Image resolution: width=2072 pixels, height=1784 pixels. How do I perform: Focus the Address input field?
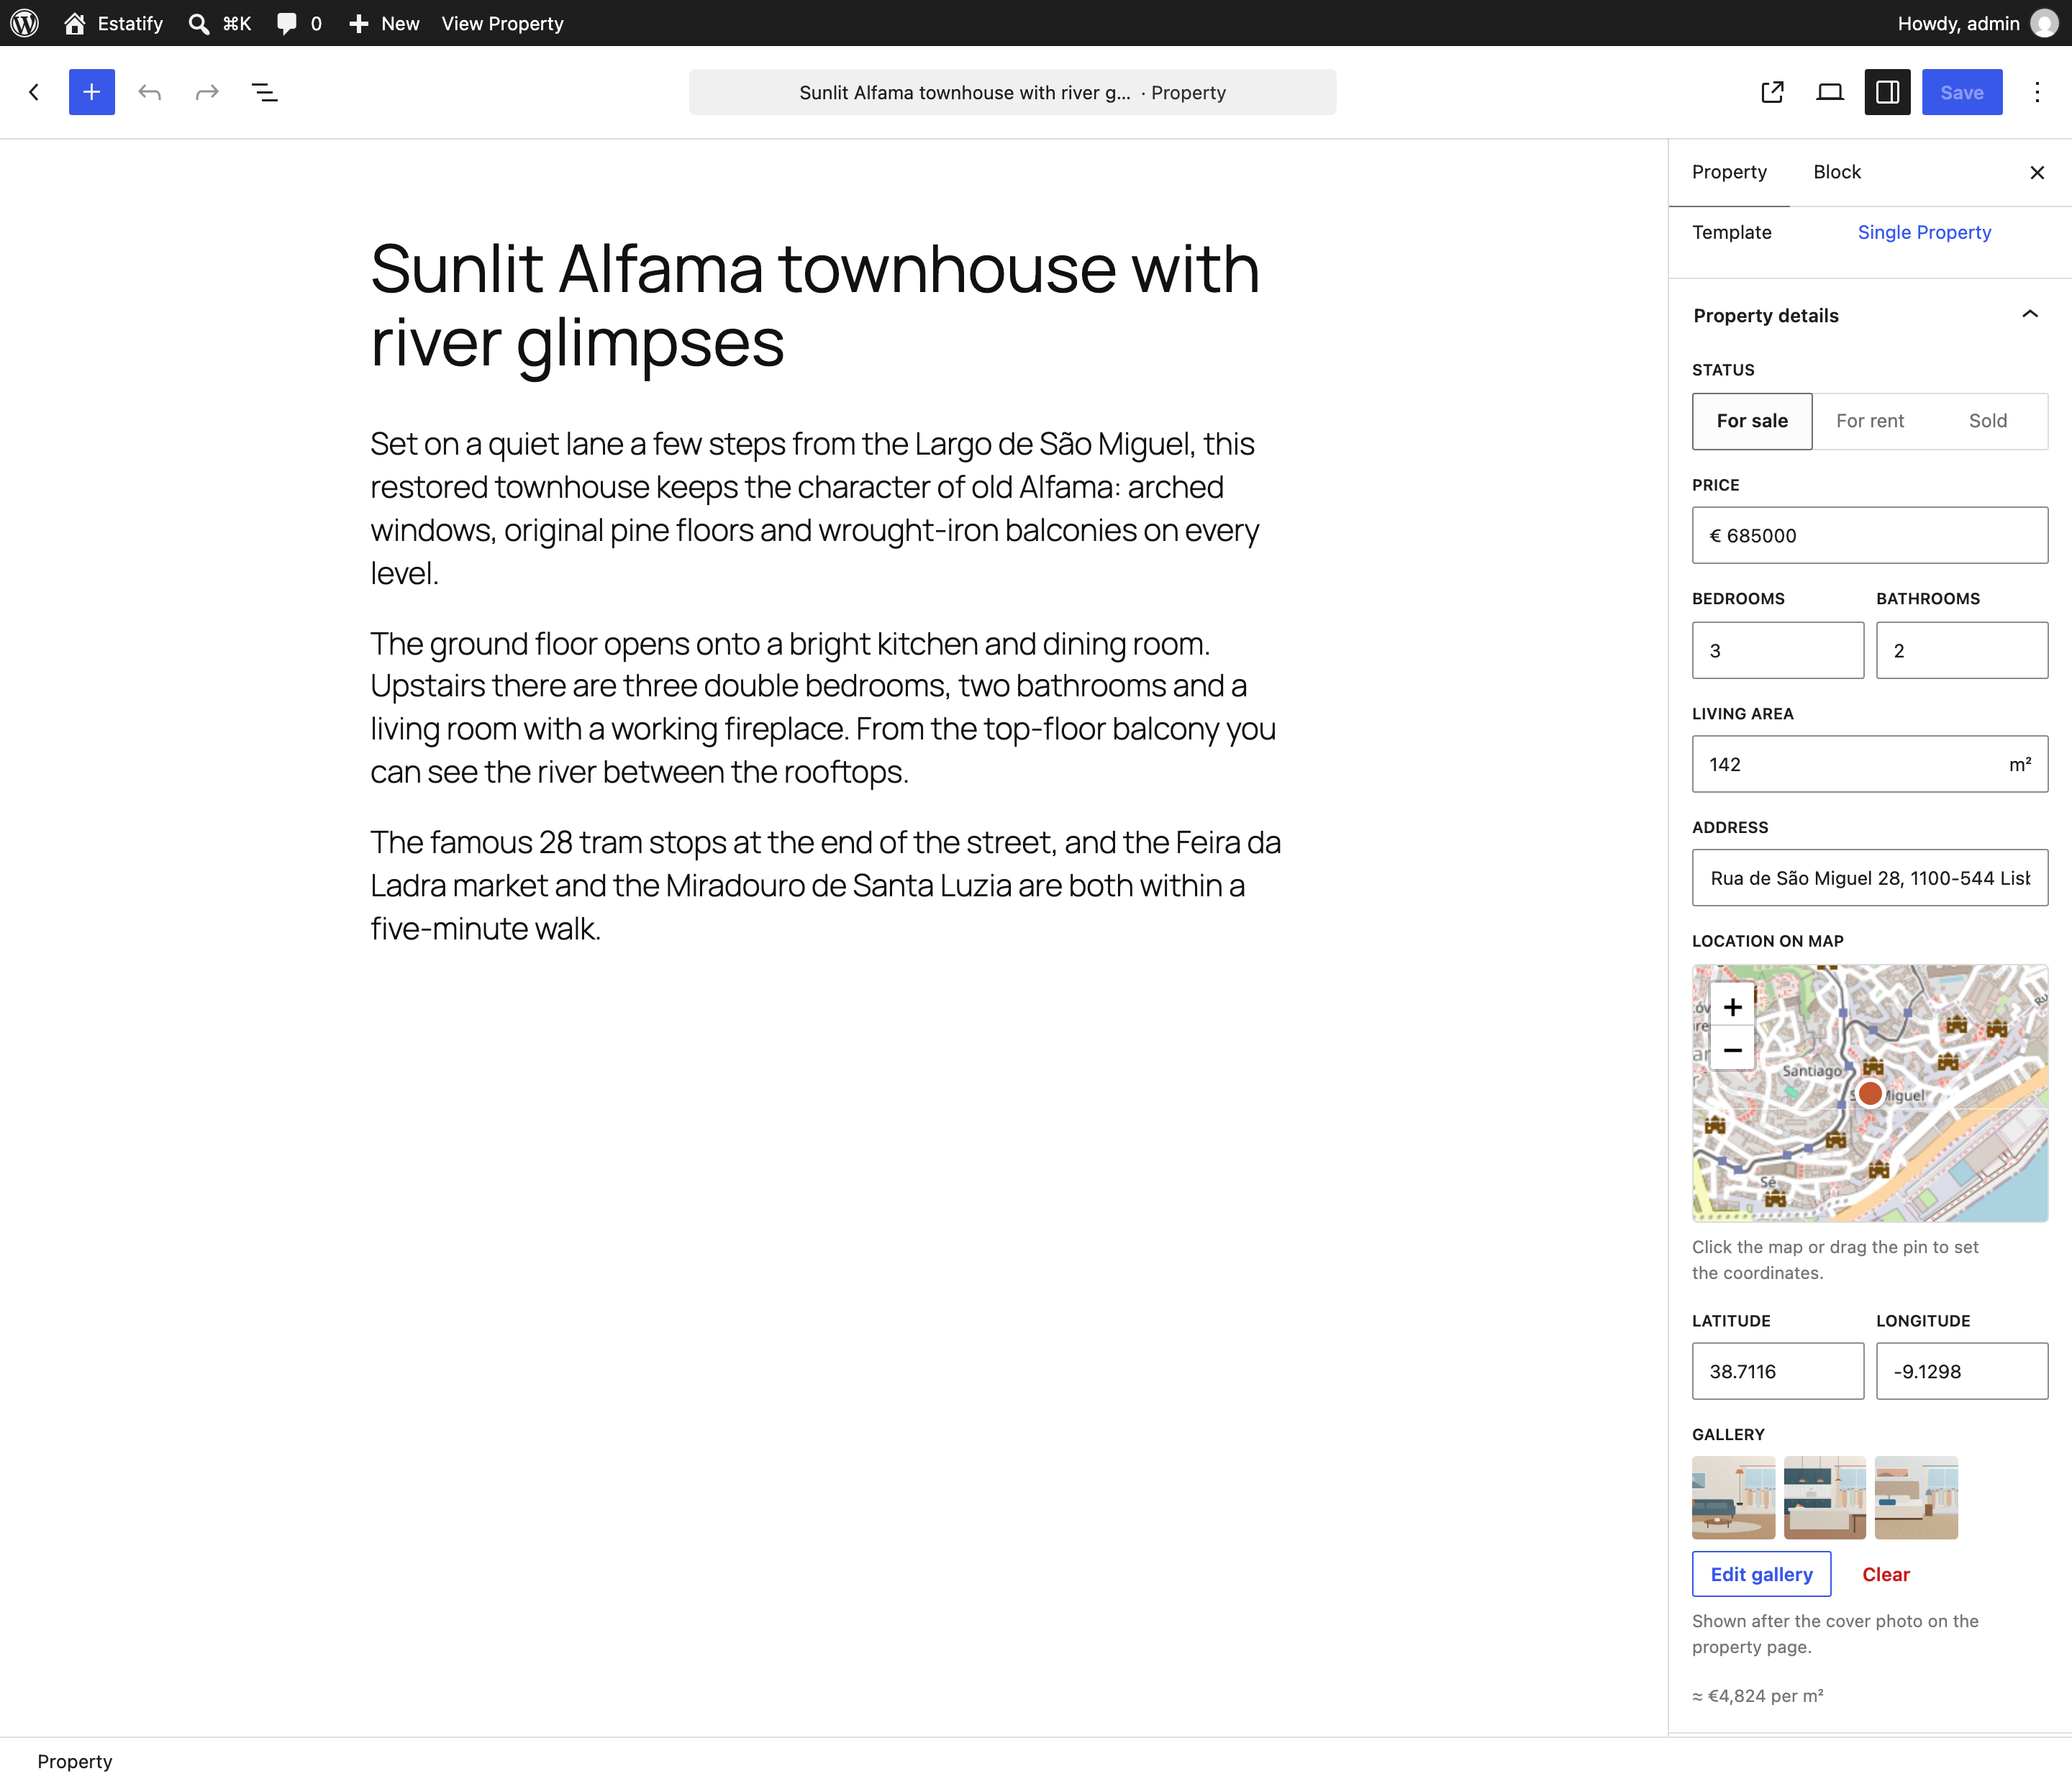point(1870,878)
